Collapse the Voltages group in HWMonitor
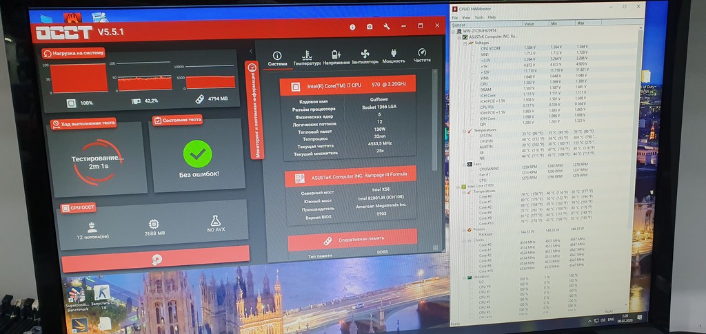This screenshot has height=334, width=706. click(x=465, y=42)
